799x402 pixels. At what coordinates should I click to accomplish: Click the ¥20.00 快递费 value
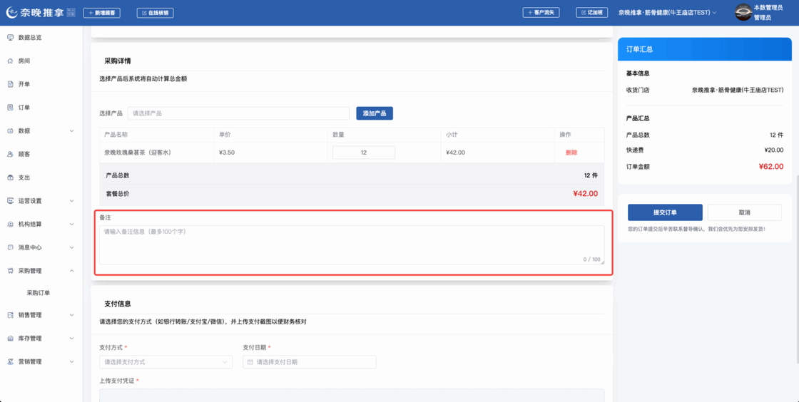pyautogui.click(x=774, y=150)
